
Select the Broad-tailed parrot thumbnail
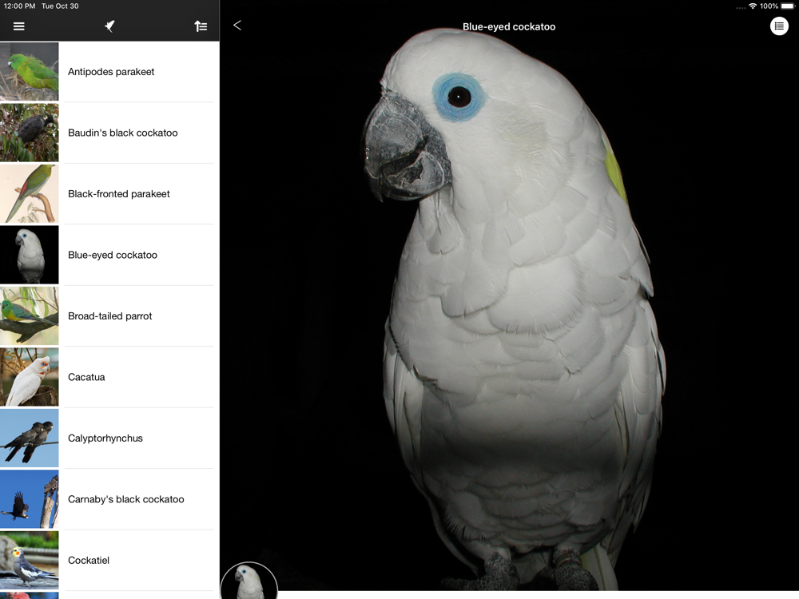click(x=29, y=315)
